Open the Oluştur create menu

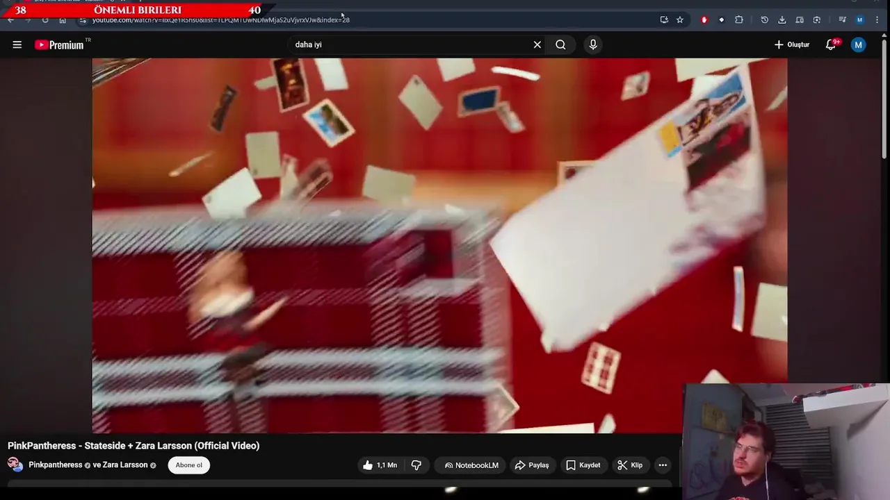coord(792,44)
